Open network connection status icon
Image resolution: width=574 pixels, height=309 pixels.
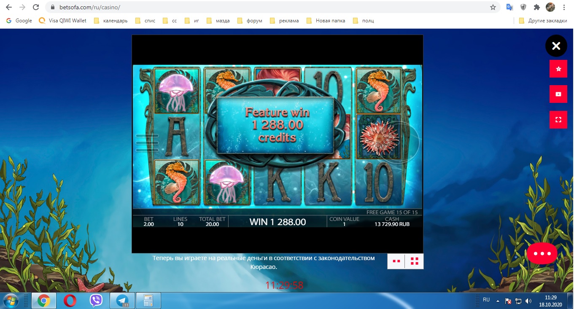[518, 301]
